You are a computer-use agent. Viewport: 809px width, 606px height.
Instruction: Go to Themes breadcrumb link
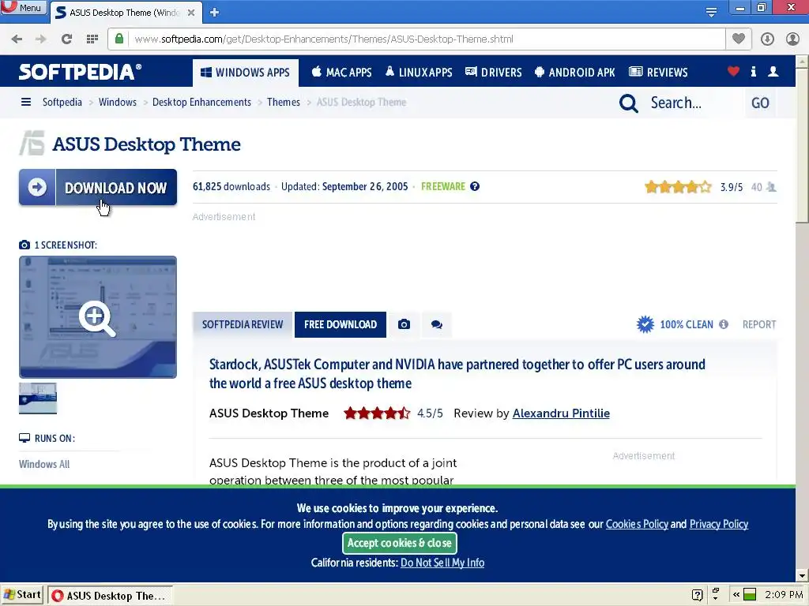coord(284,102)
